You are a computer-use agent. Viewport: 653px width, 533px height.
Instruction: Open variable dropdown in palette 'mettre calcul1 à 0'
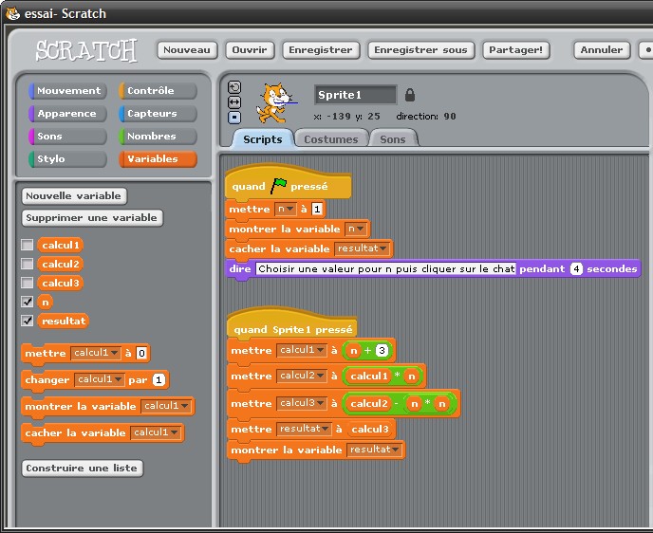click(x=96, y=353)
